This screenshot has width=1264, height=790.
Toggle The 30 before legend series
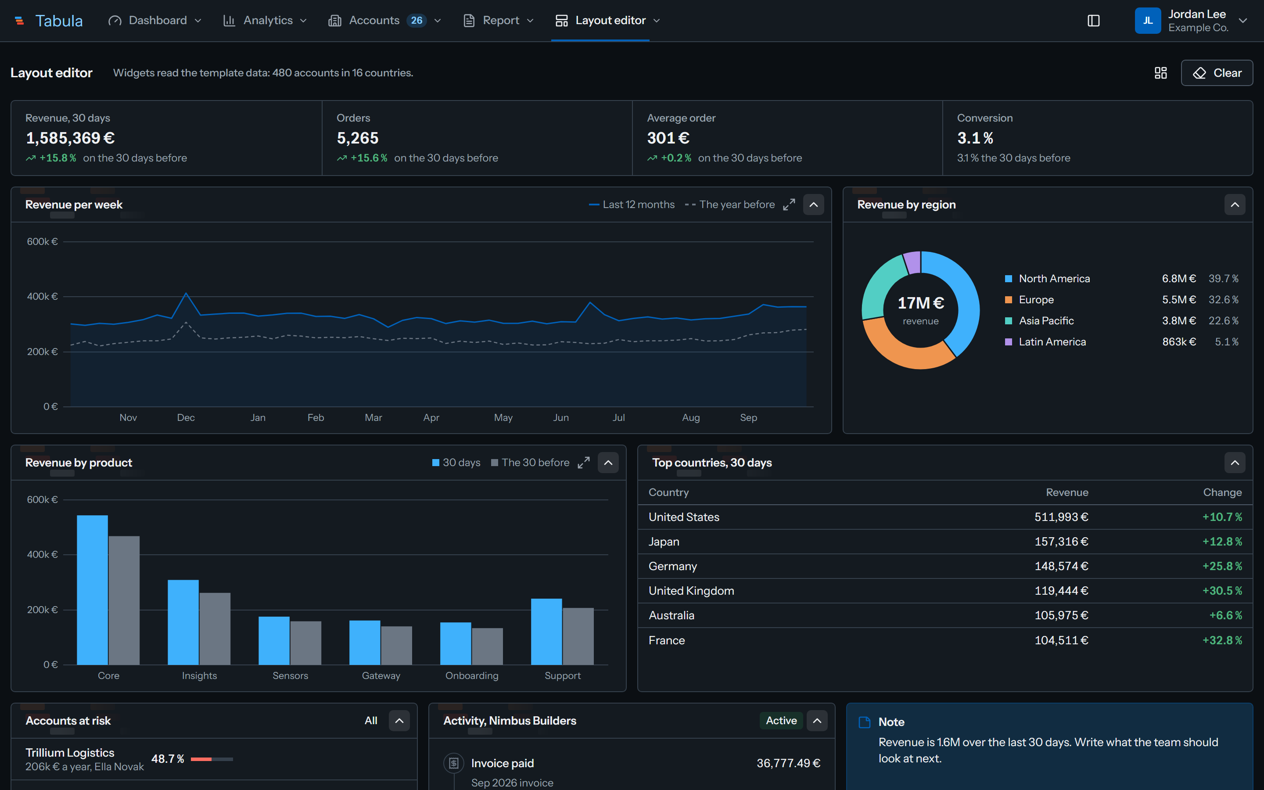(x=530, y=463)
